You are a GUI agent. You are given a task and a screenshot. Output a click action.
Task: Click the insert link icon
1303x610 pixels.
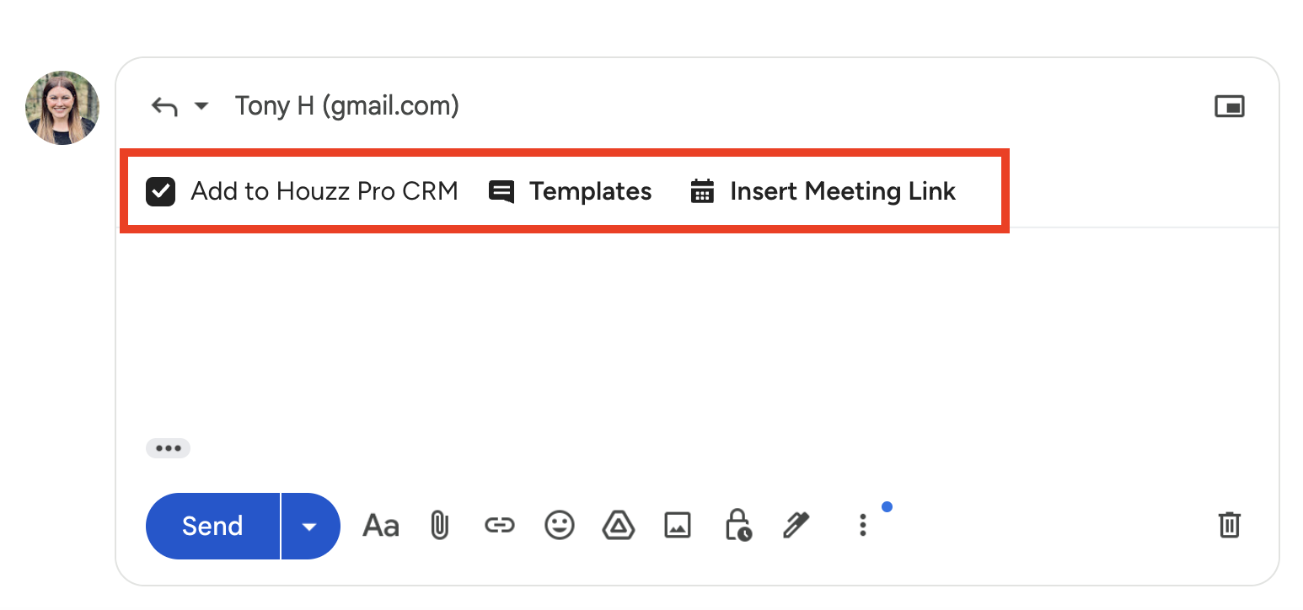coord(499,526)
